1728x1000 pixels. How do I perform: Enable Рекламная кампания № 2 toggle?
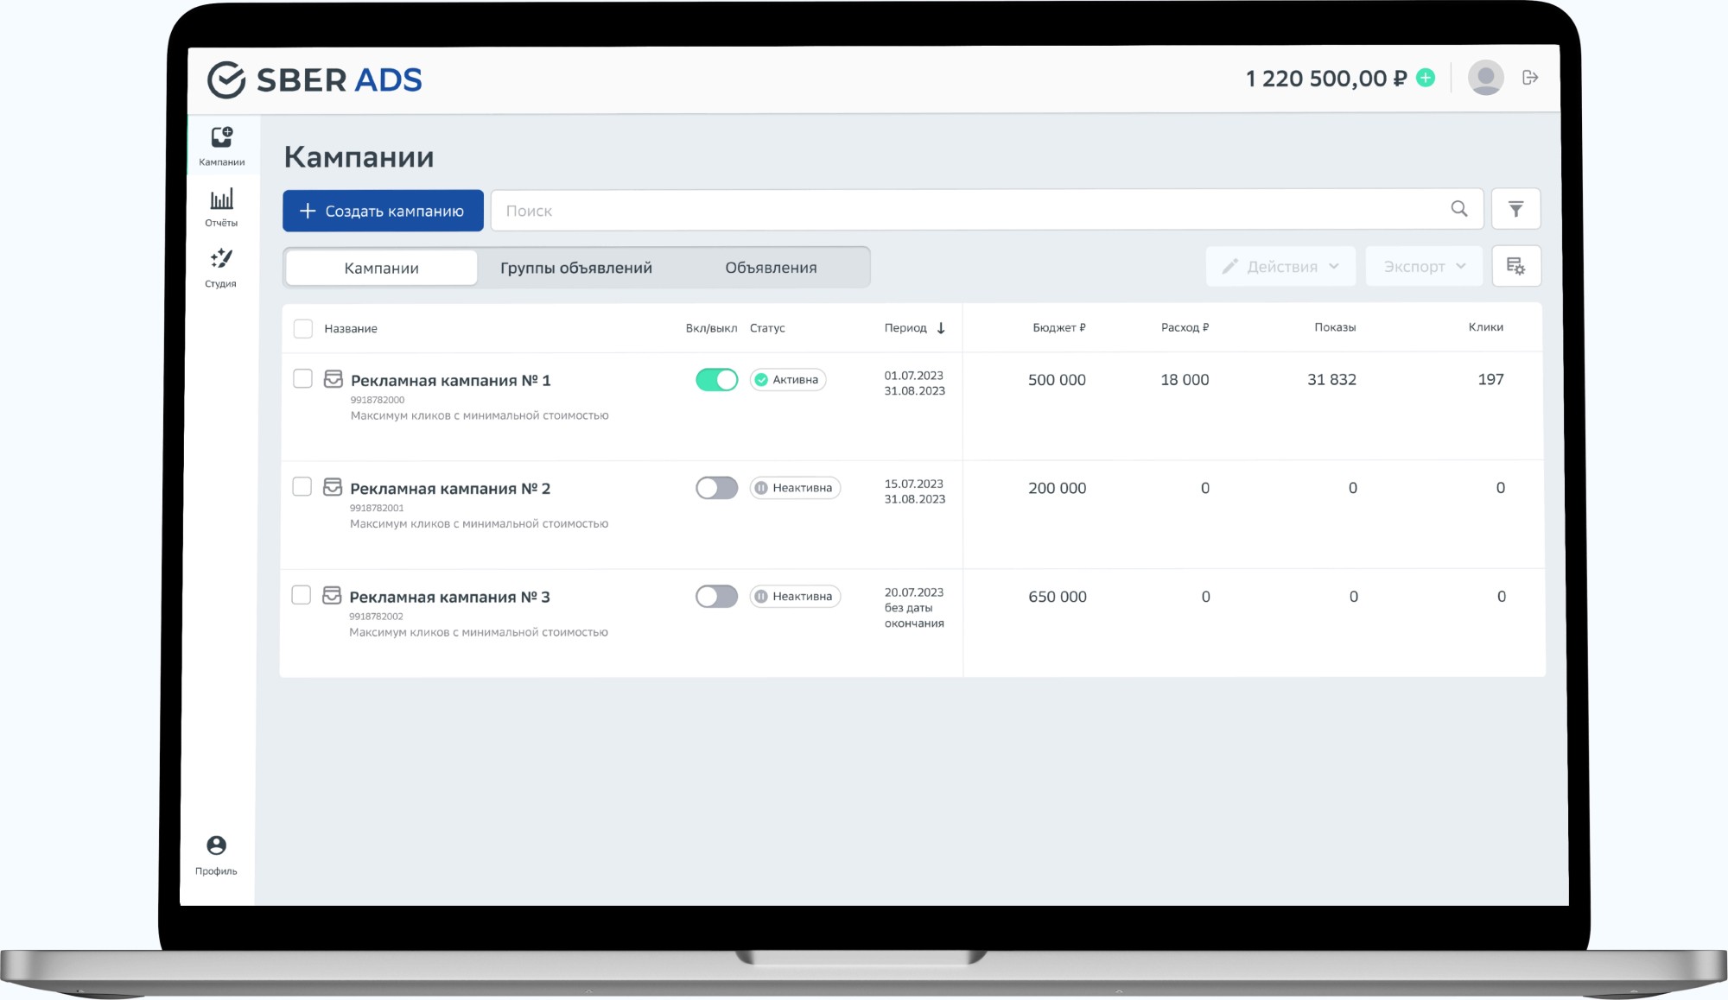(716, 488)
